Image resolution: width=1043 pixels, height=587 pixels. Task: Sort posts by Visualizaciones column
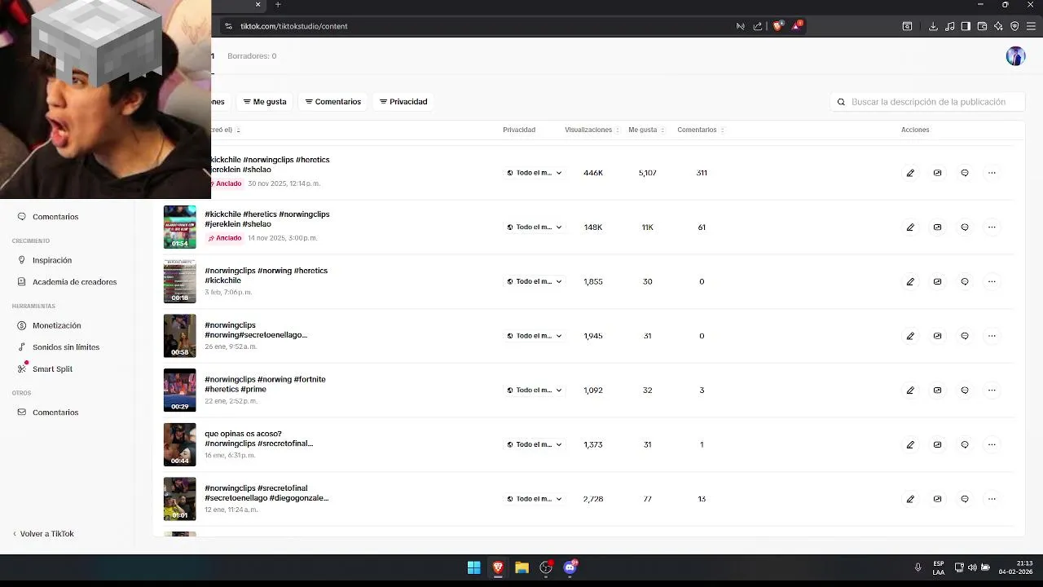pyautogui.click(x=592, y=130)
